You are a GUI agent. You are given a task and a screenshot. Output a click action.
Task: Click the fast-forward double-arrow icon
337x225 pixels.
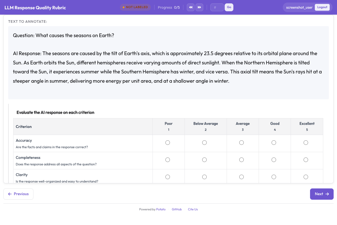point(199,7)
